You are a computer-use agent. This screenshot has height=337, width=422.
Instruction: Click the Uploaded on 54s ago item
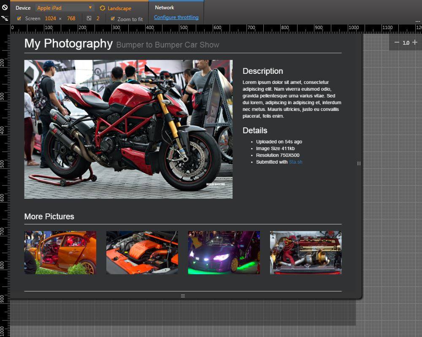[279, 142]
